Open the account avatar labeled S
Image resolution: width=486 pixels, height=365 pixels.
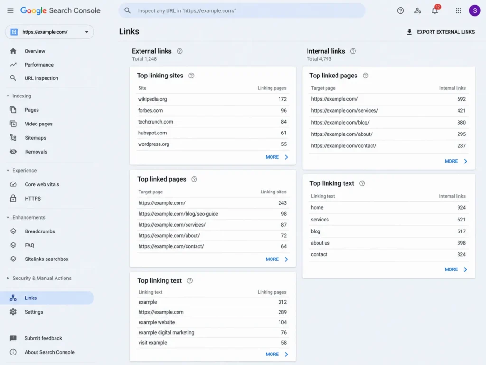pyautogui.click(x=475, y=10)
